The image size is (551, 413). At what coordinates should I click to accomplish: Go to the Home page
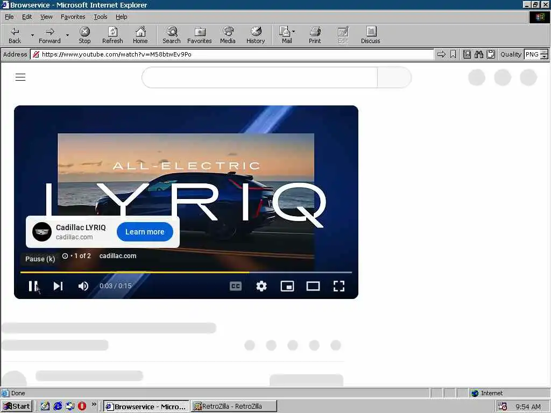pyautogui.click(x=140, y=35)
